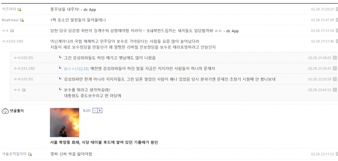Delete the reply posted at 23:41:53
This screenshot has width=338, height=161.
point(334,90)
